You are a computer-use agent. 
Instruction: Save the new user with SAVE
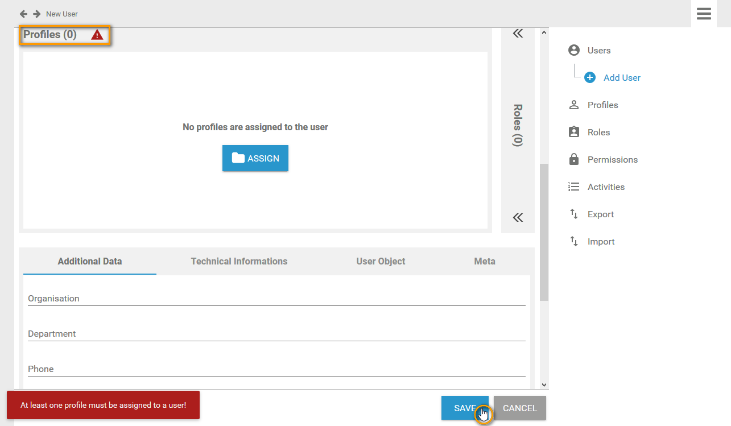point(465,408)
